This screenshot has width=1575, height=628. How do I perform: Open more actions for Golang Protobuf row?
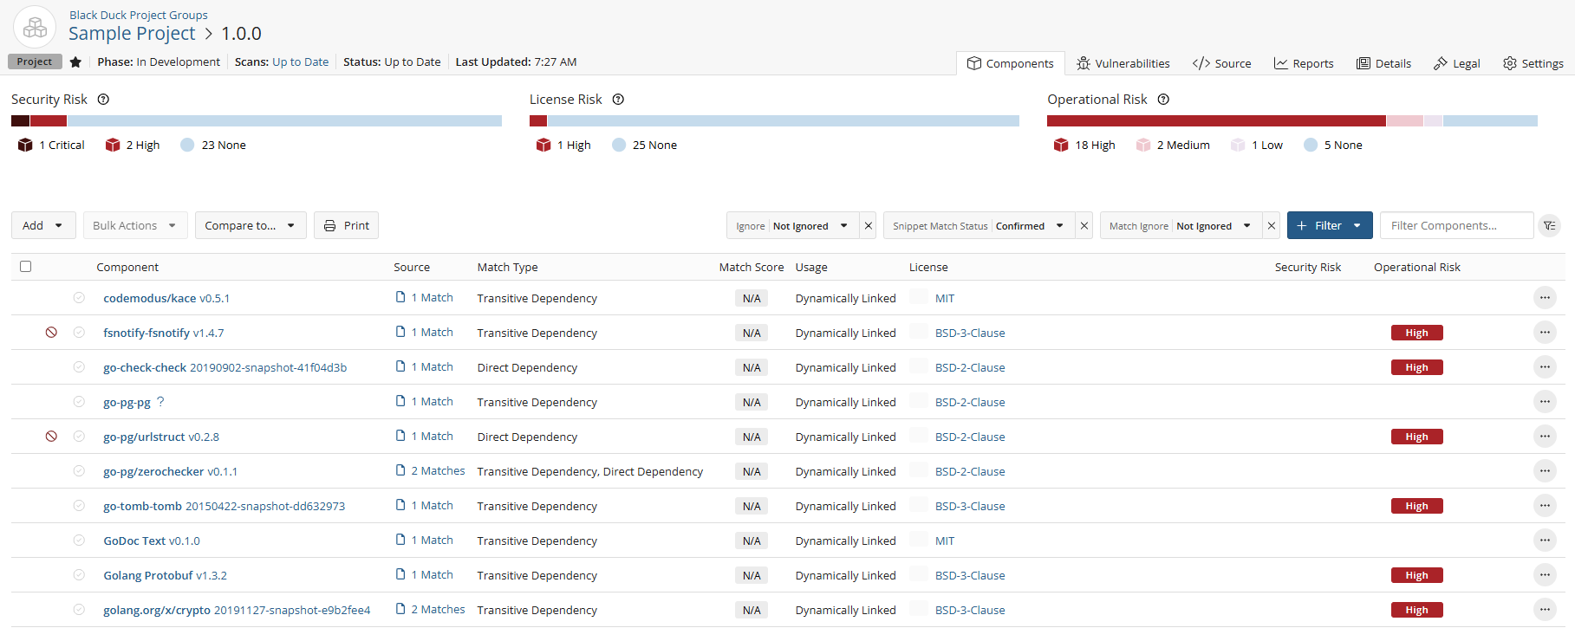1545,575
